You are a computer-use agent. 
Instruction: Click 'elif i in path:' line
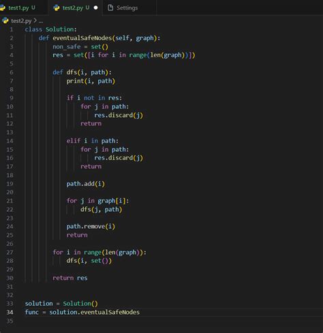click(93, 141)
